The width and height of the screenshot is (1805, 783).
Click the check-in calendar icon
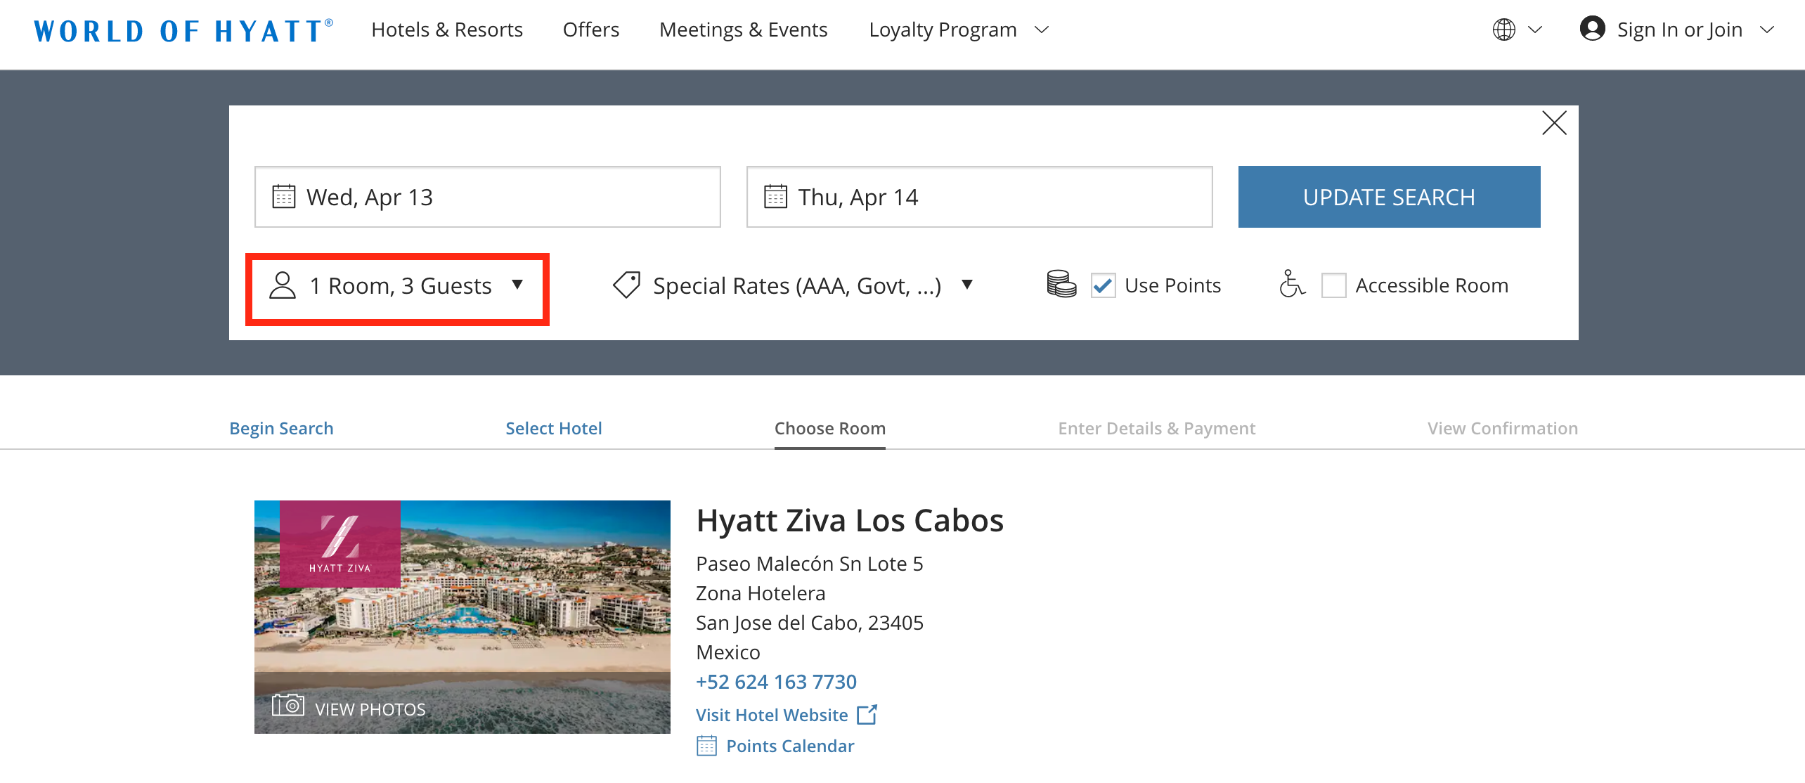pyautogui.click(x=283, y=197)
